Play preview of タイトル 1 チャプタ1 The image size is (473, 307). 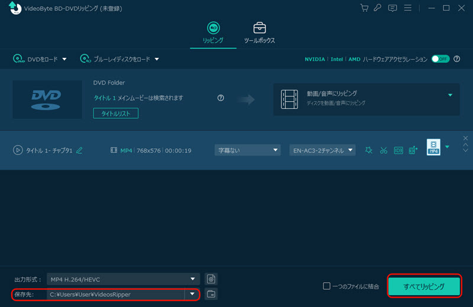pyautogui.click(x=18, y=150)
